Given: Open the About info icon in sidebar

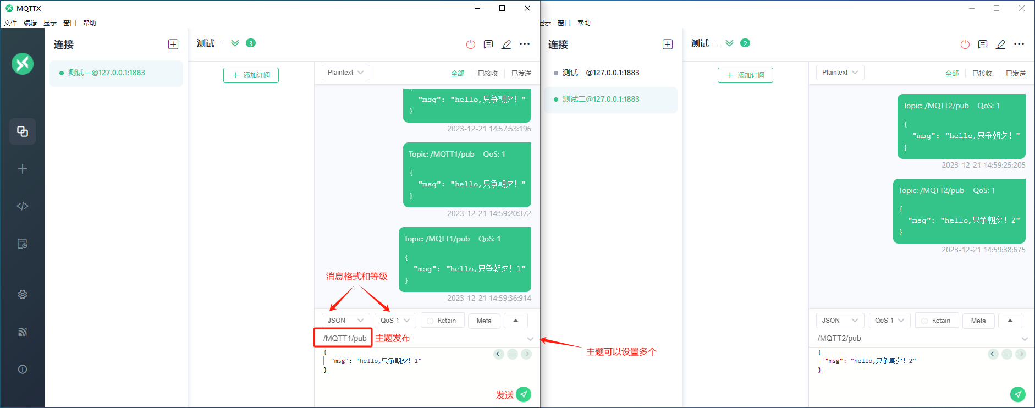Looking at the screenshot, I should (x=23, y=369).
